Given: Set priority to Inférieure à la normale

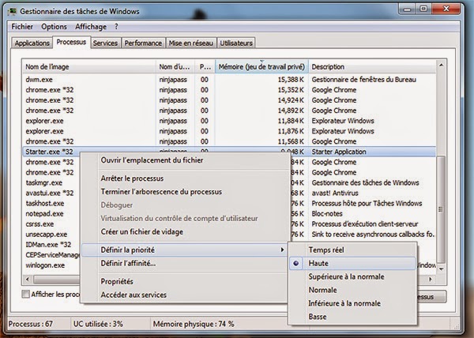Looking at the screenshot, I should pyautogui.click(x=352, y=303).
